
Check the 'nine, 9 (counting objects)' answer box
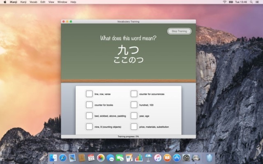point(89,127)
